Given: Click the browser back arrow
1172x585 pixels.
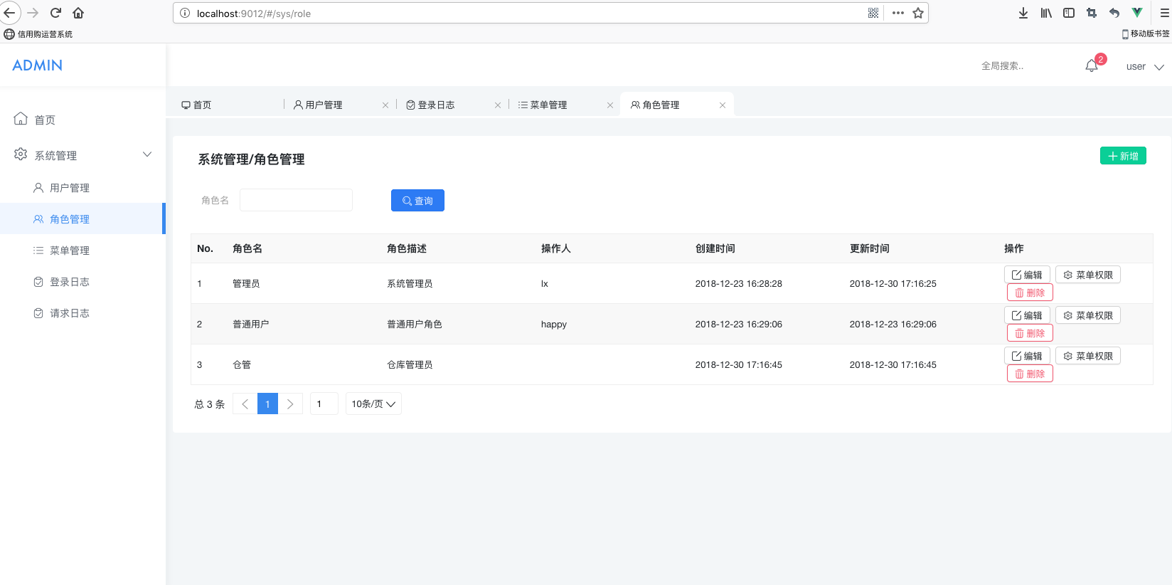Looking at the screenshot, I should [9, 13].
